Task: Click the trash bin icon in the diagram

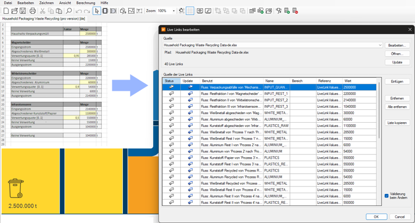Action: [16, 188]
